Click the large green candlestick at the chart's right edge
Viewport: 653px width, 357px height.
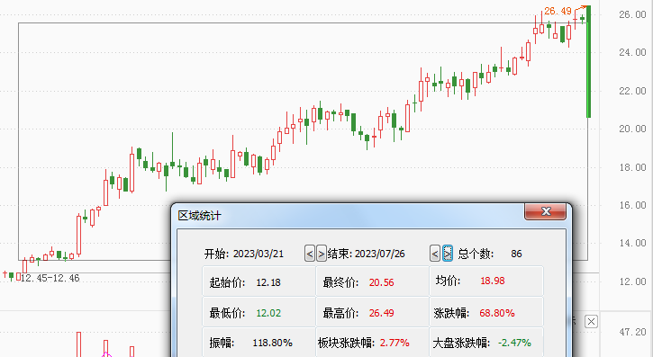[x=588, y=61]
